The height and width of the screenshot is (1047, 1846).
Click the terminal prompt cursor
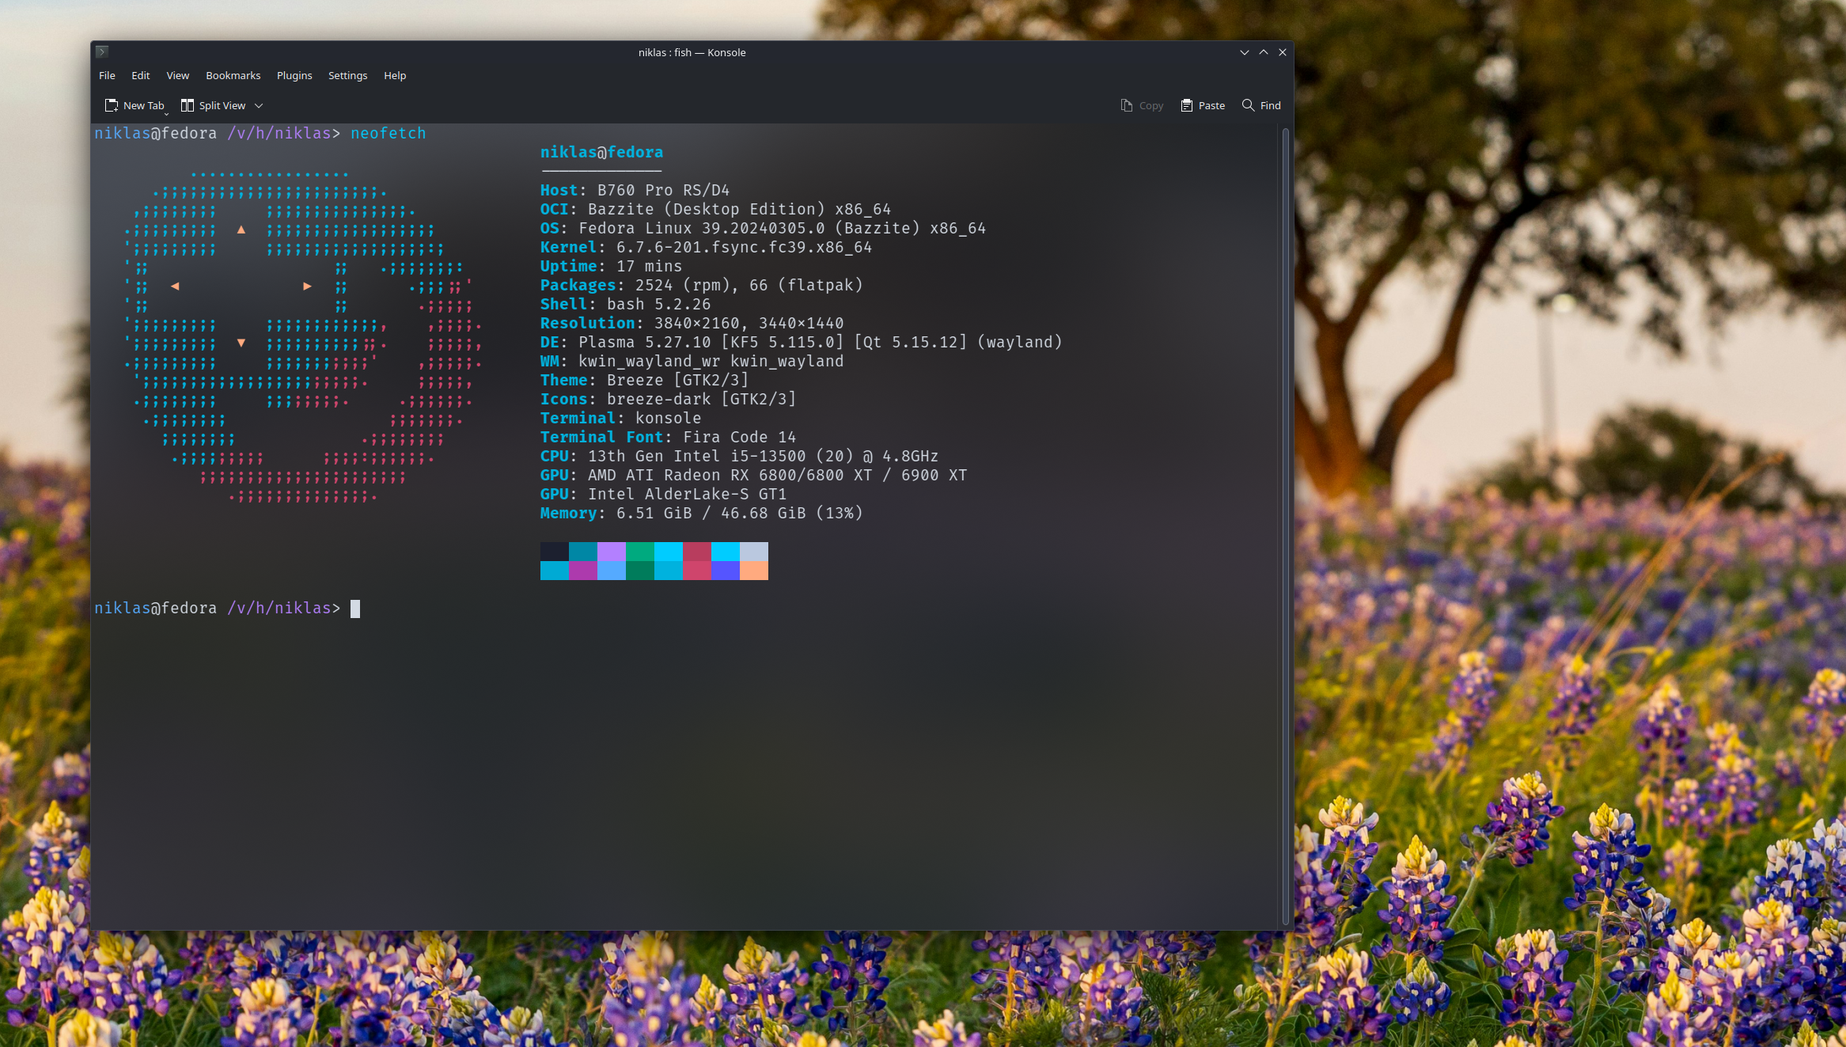click(x=355, y=609)
